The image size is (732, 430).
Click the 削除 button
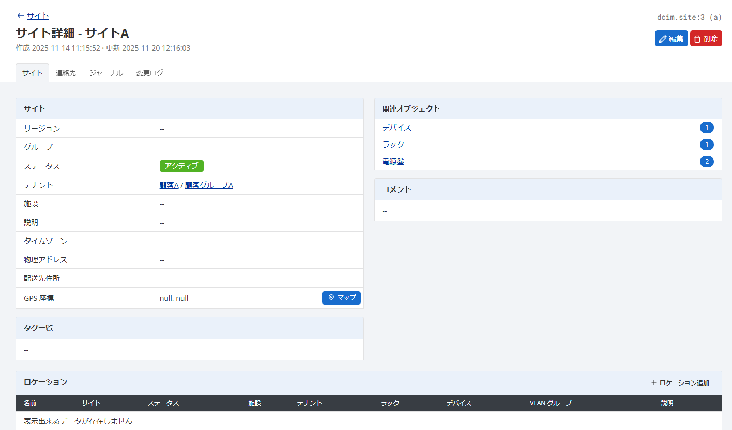click(x=706, y=38)
